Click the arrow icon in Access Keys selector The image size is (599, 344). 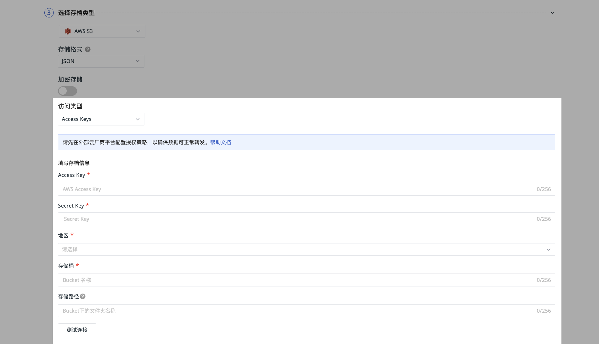[138, 119]
